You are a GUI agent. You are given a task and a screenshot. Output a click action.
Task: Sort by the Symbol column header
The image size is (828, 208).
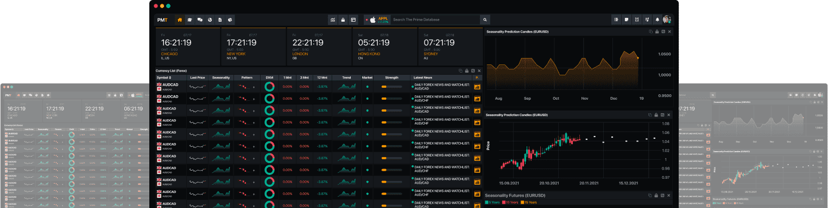[163, 77]
